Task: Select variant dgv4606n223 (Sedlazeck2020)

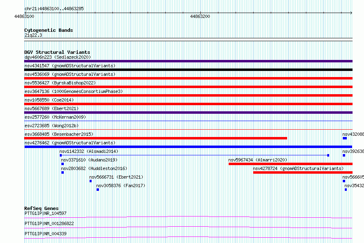Action: tap(58, 57)
